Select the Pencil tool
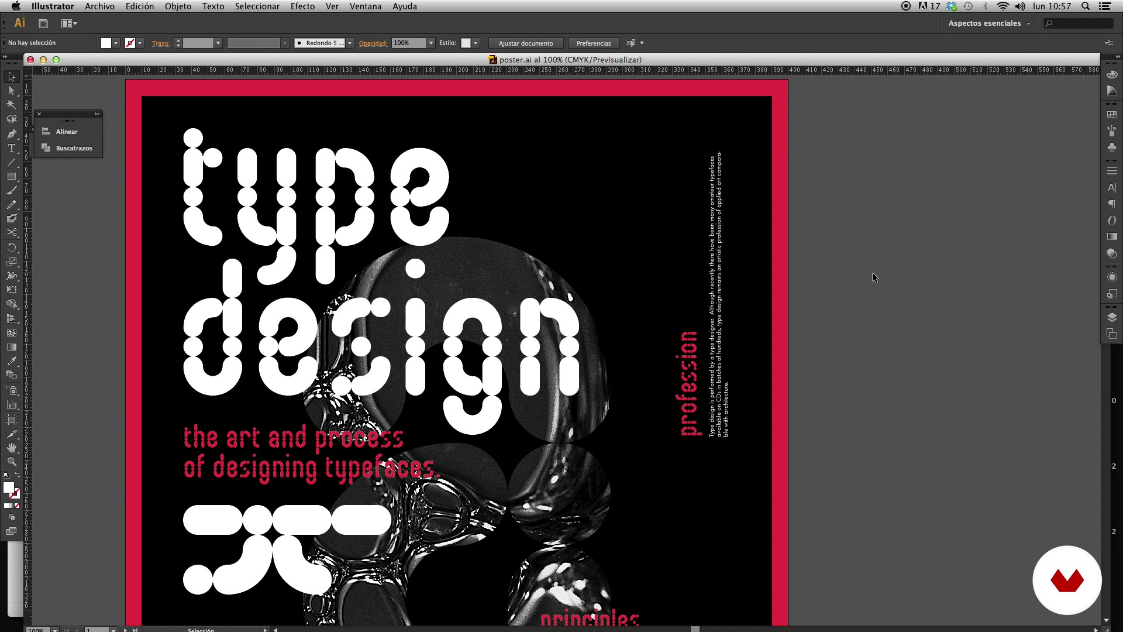Screen dimensions: 1123x632 coord(12,205)
